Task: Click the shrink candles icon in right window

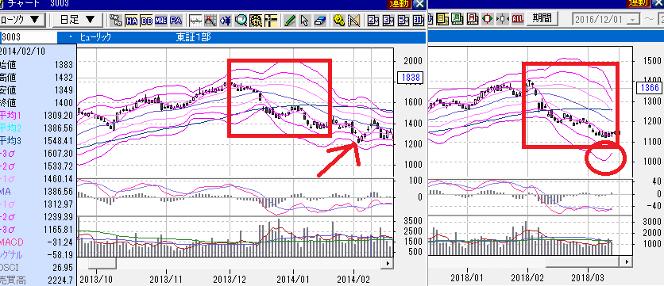Action: click(503, 18)
